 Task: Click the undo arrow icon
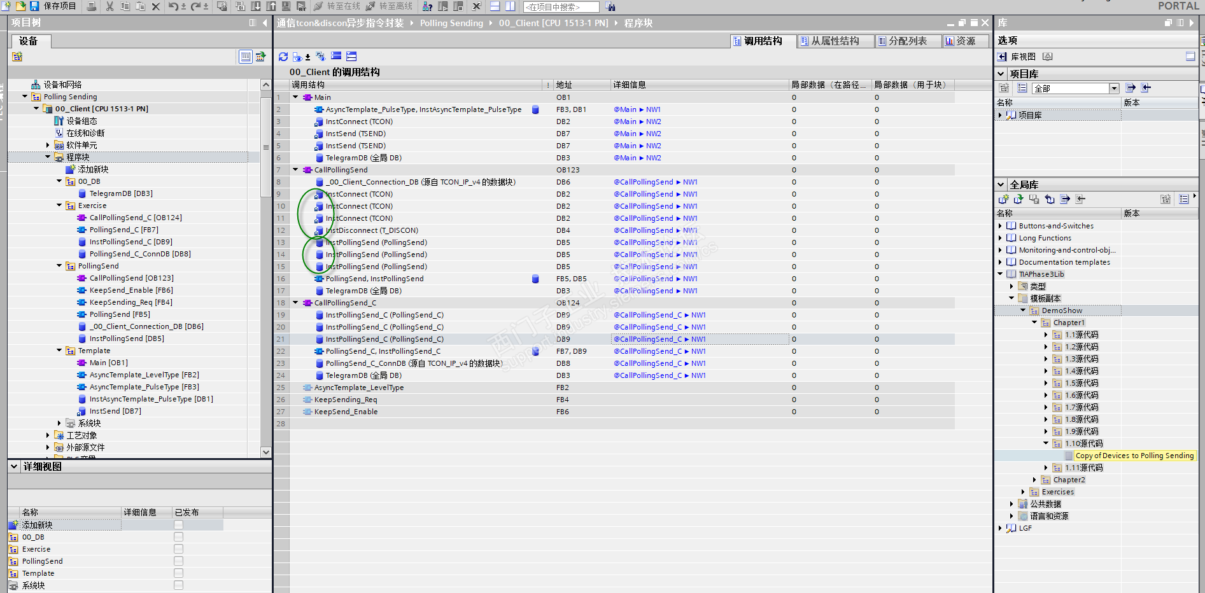pyautogui.click(x=173, y=6)
